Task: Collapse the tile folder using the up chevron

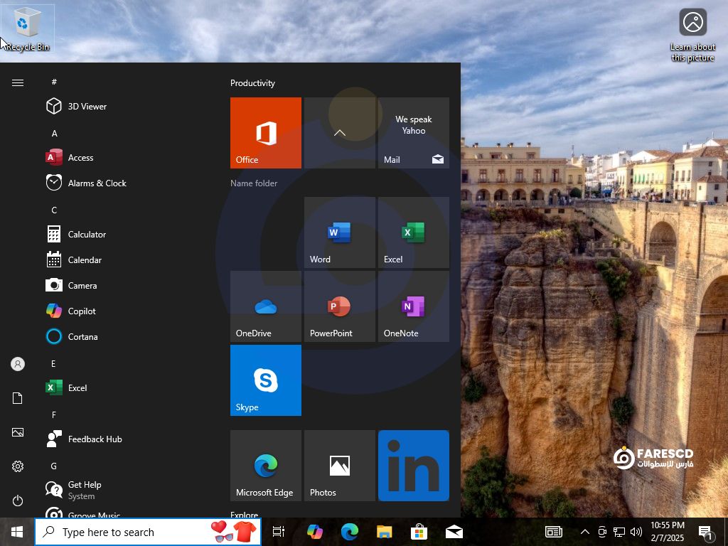Action: (340, 133)
